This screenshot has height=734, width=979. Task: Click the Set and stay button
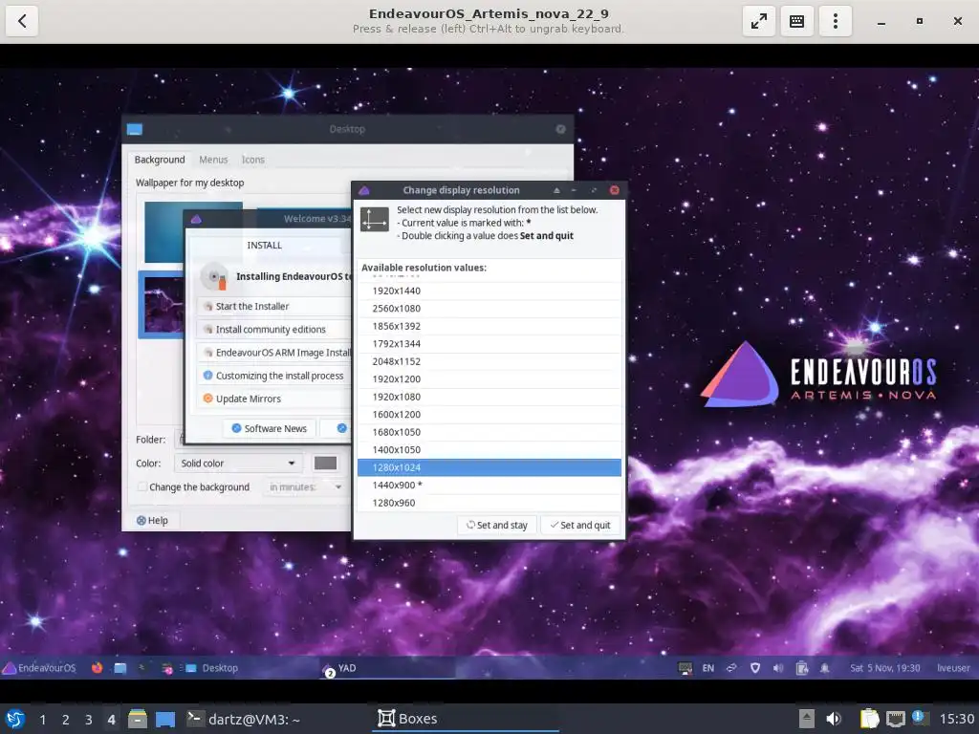[x=497, y=526]
